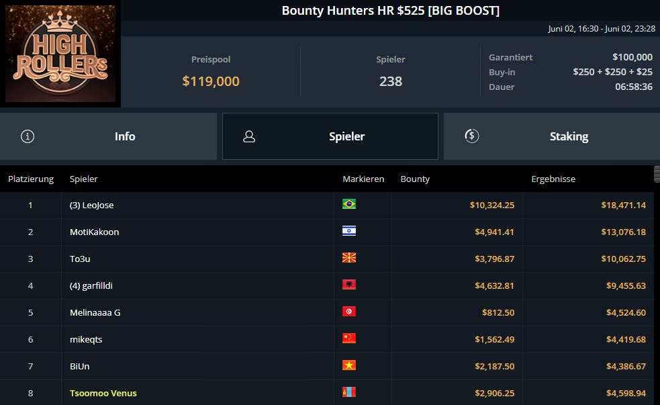The width and height of the screenshot is (660, 405).
Task: Open the Info tab
Action: (x=109, y=136)
